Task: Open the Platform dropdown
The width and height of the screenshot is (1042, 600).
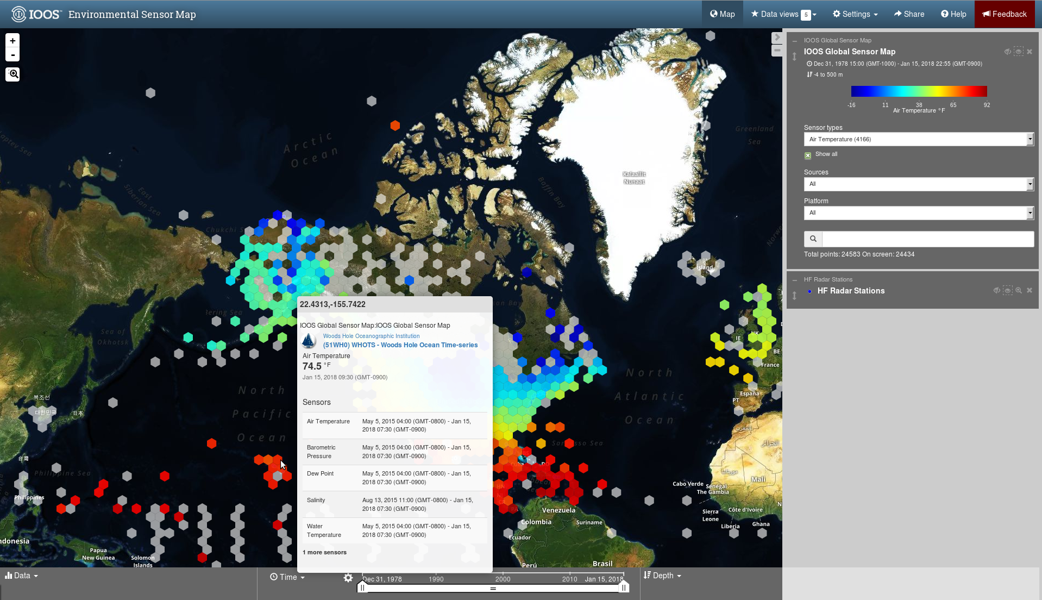Action: click(919, 213)
